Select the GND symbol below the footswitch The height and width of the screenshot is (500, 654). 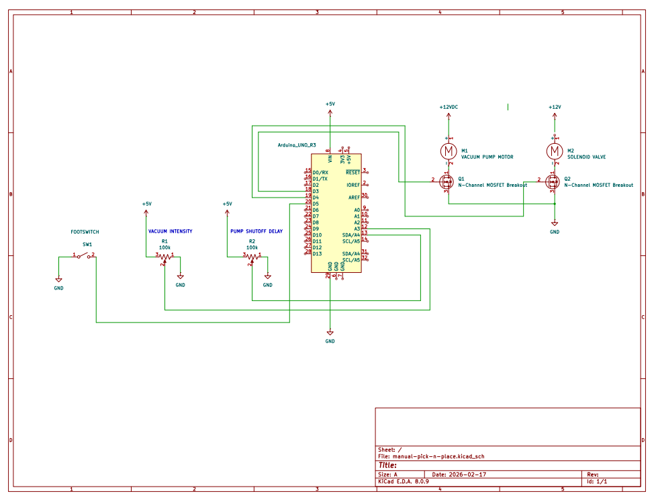pyautogui.click(x=58, y=280)
